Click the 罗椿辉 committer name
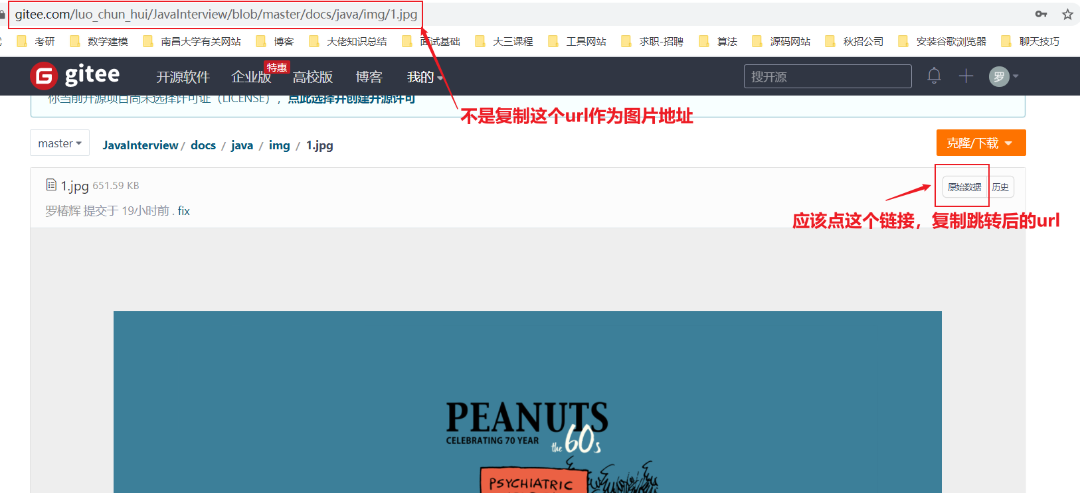1080x493 pixels. tap(62, 211)
